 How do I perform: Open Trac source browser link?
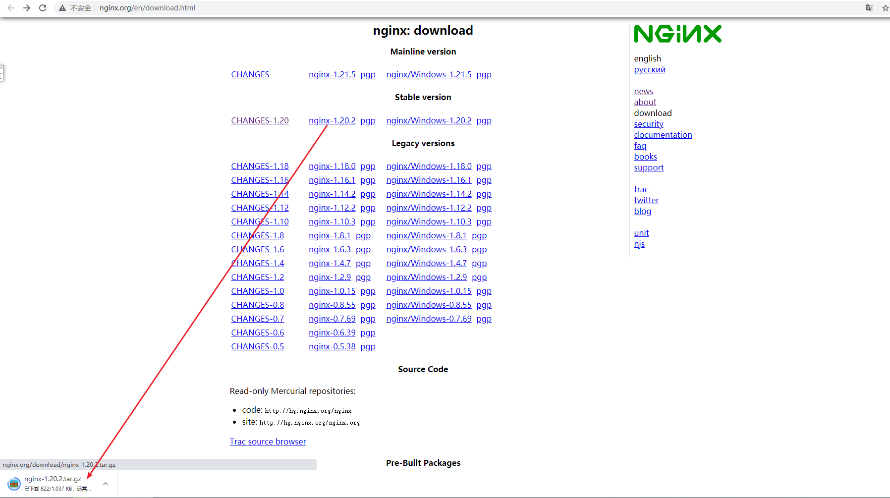(x=268, y=442)
